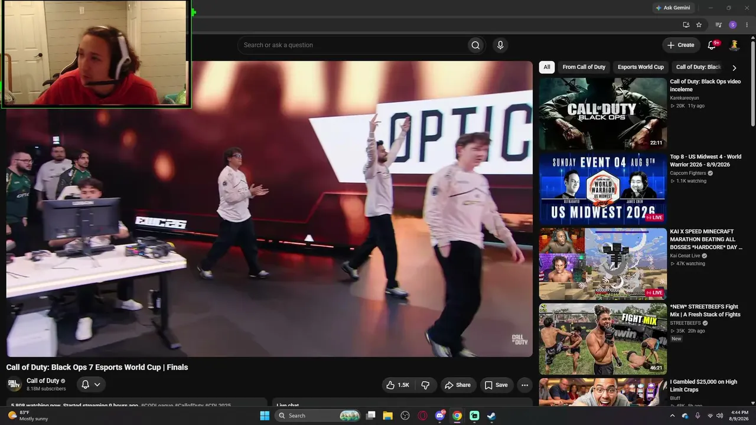Select the All filter chip

point(547,67)
